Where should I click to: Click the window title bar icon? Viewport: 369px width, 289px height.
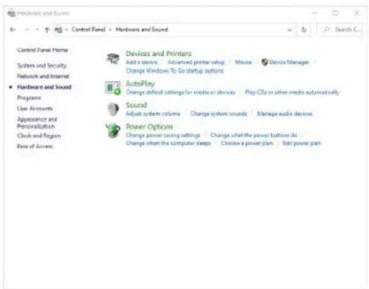(11, 13)
